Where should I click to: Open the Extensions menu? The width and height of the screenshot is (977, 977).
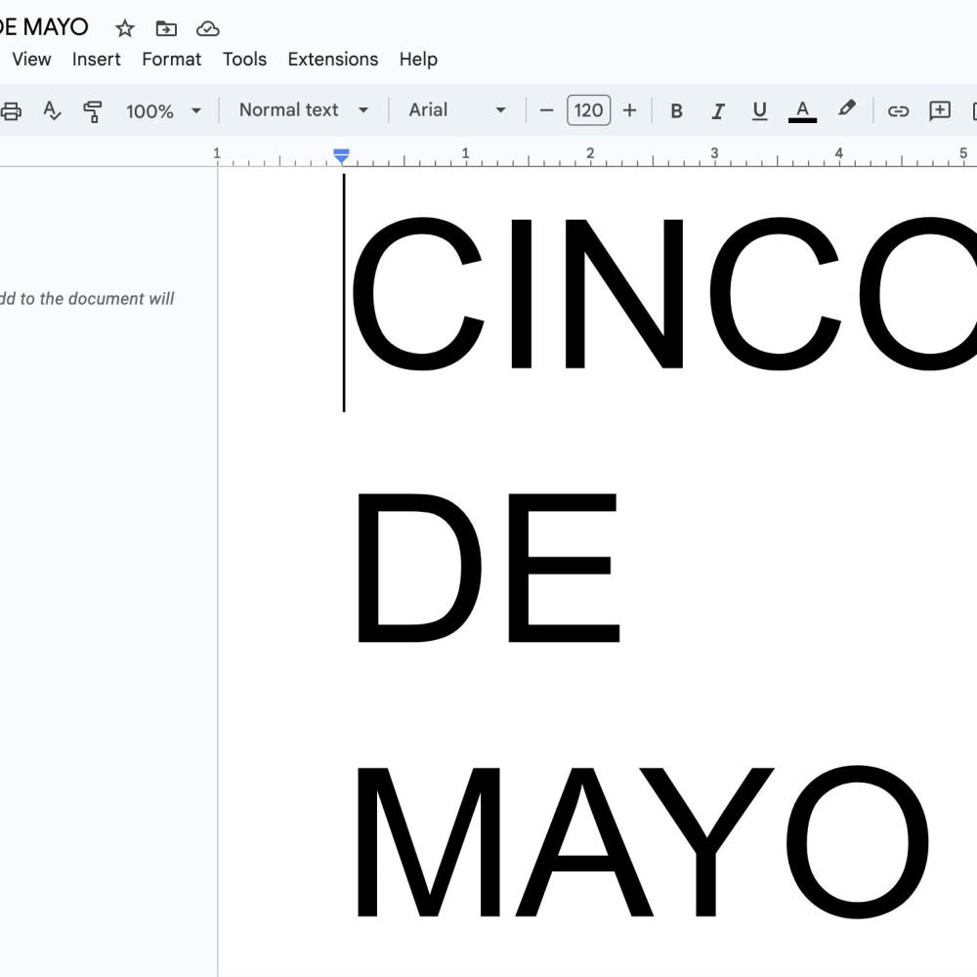(333, 60)
